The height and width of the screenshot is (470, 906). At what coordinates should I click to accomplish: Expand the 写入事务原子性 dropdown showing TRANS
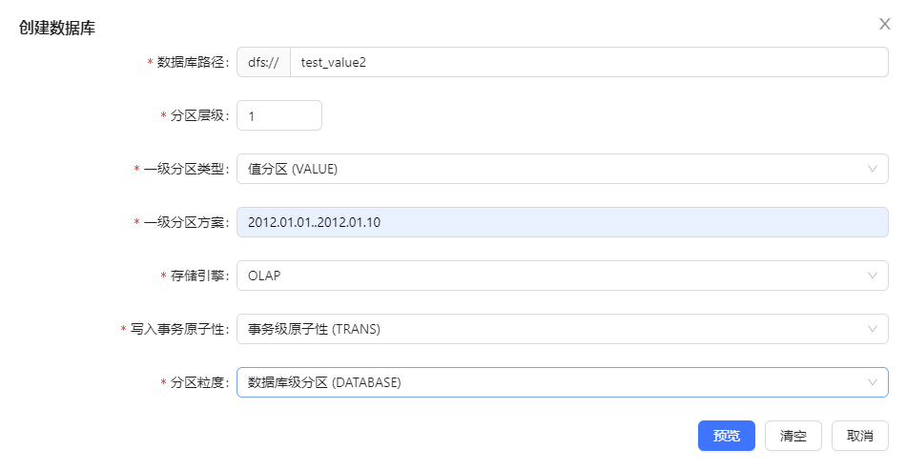coord(553,329)
